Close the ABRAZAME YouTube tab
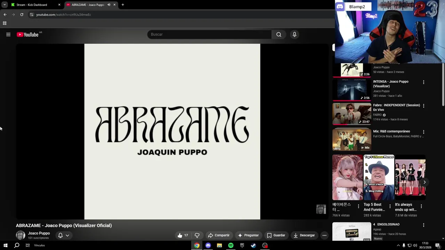 pos(114,5)
